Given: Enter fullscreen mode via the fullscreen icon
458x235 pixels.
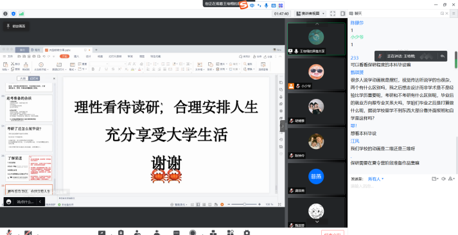Looking at the screenshot, I should [x=333, y=13].
